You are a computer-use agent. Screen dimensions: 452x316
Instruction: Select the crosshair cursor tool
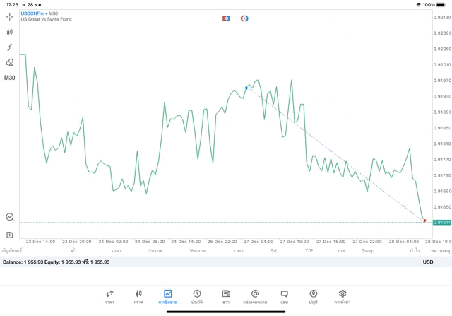10,16
